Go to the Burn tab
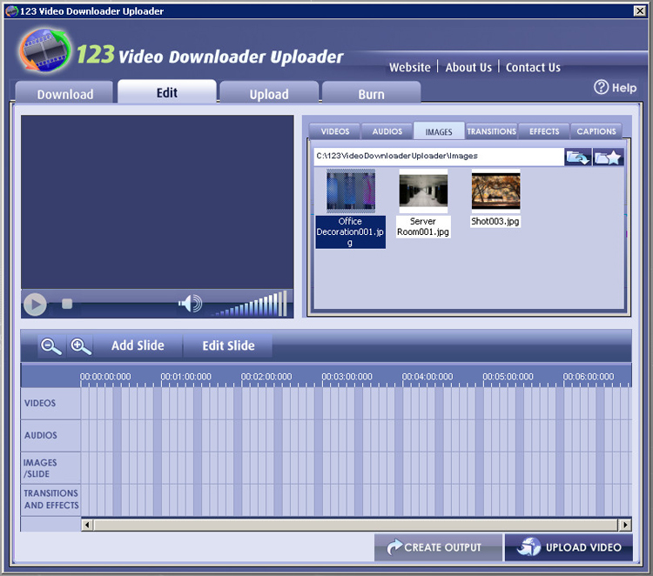653x576 pixels. click(x=371, y=94)
